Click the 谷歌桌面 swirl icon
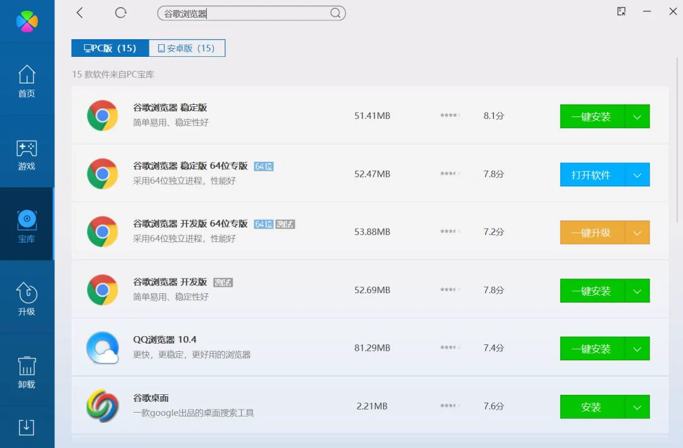The width and height of the screenshot is (683, 448). click(102, 406)
